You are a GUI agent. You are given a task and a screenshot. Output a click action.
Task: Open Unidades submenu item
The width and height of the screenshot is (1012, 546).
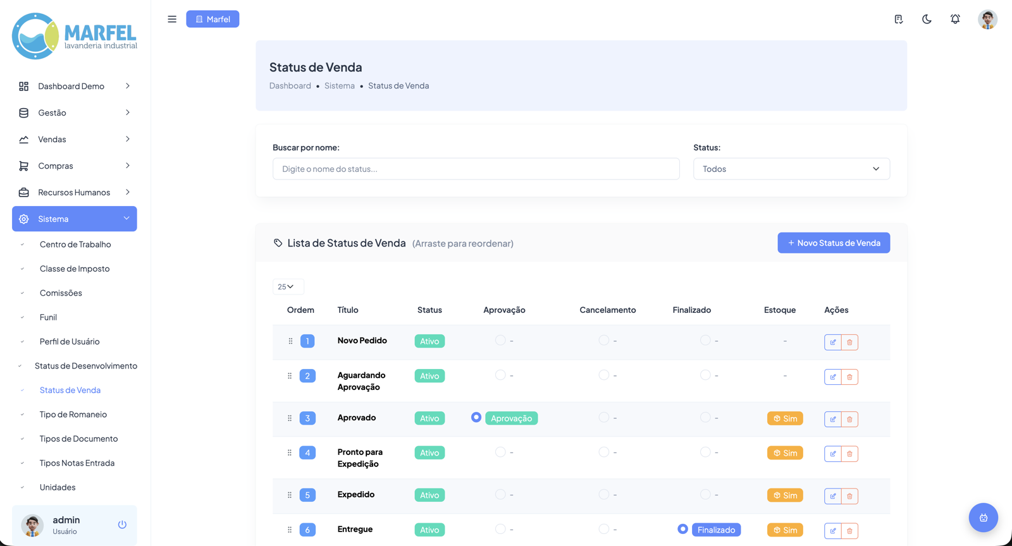(58, 487)
